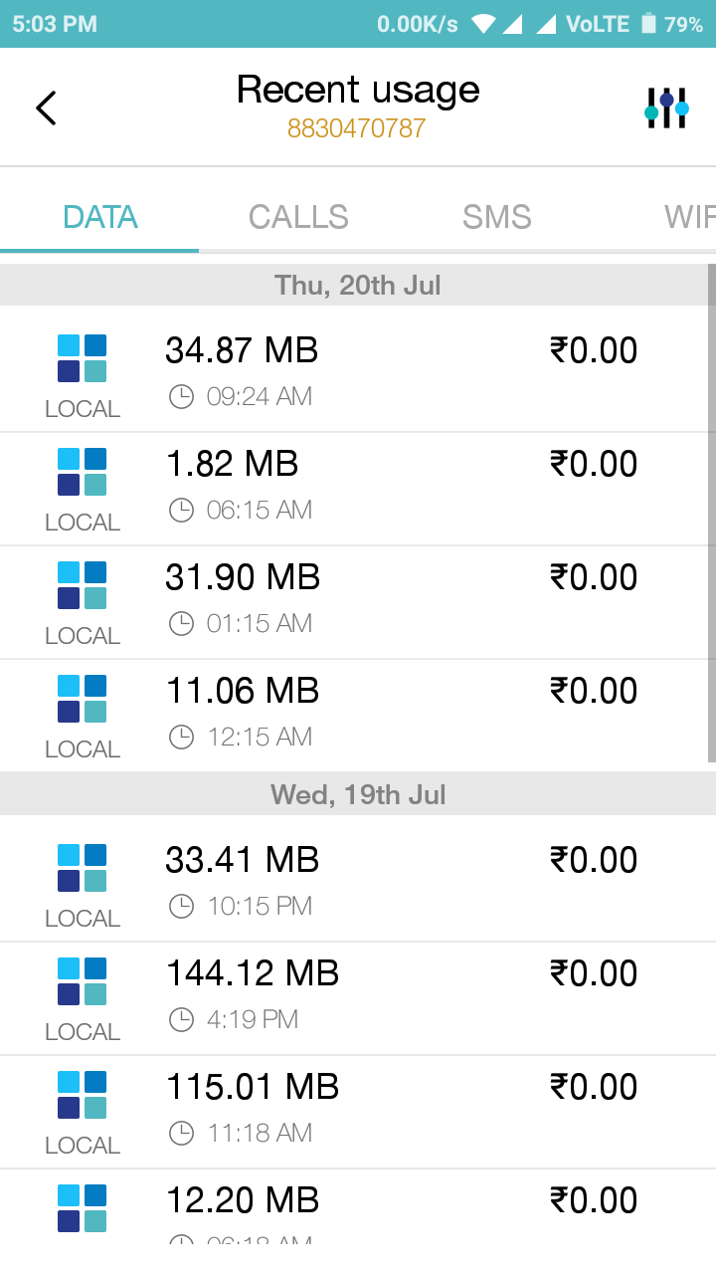Tap the phone number 8830470787
Screen dimensions: 716x1274
tap(357, 128)
